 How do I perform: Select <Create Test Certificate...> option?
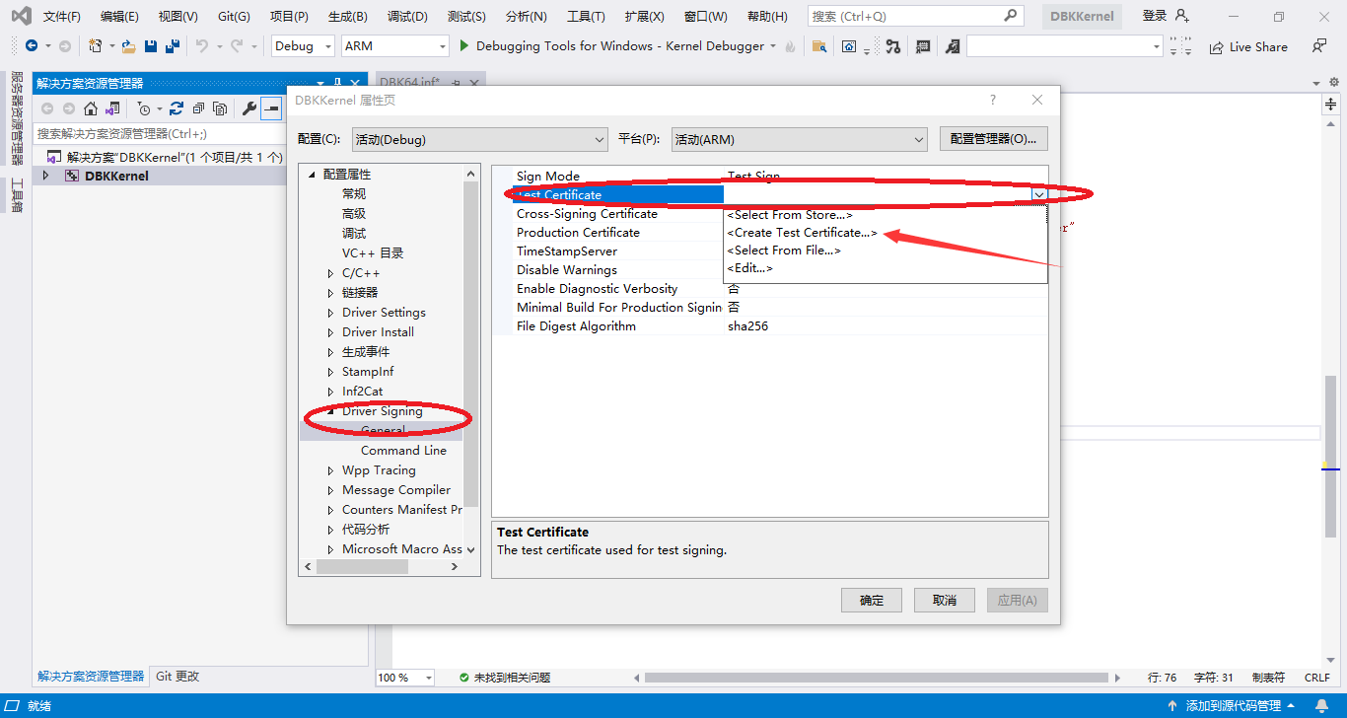tap(802, 233)
